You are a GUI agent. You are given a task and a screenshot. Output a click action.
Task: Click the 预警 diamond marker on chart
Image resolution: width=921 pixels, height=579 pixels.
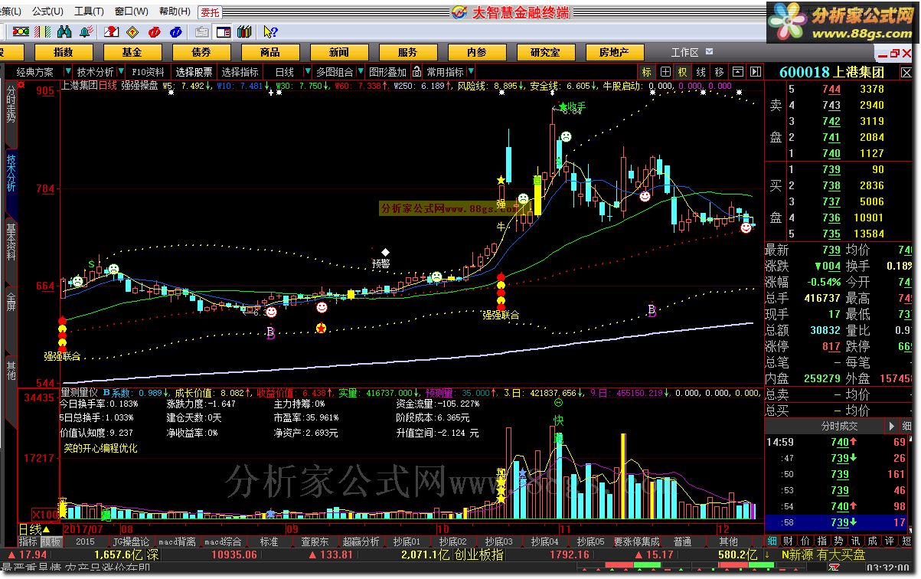click(x=385, y=252)
